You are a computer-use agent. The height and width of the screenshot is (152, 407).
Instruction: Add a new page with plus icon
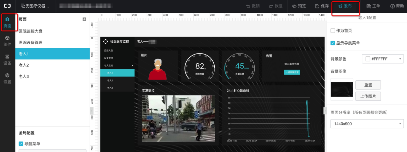pos(84,19)
